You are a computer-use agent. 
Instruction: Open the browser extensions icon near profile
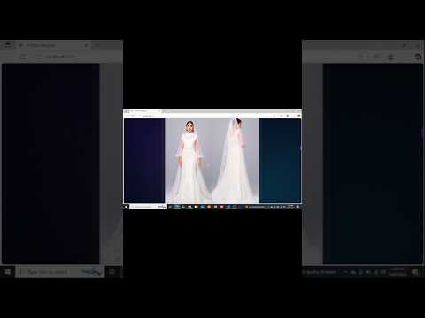pos(288,116)
